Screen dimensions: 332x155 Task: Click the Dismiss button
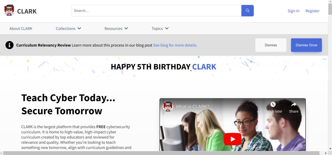271,45
